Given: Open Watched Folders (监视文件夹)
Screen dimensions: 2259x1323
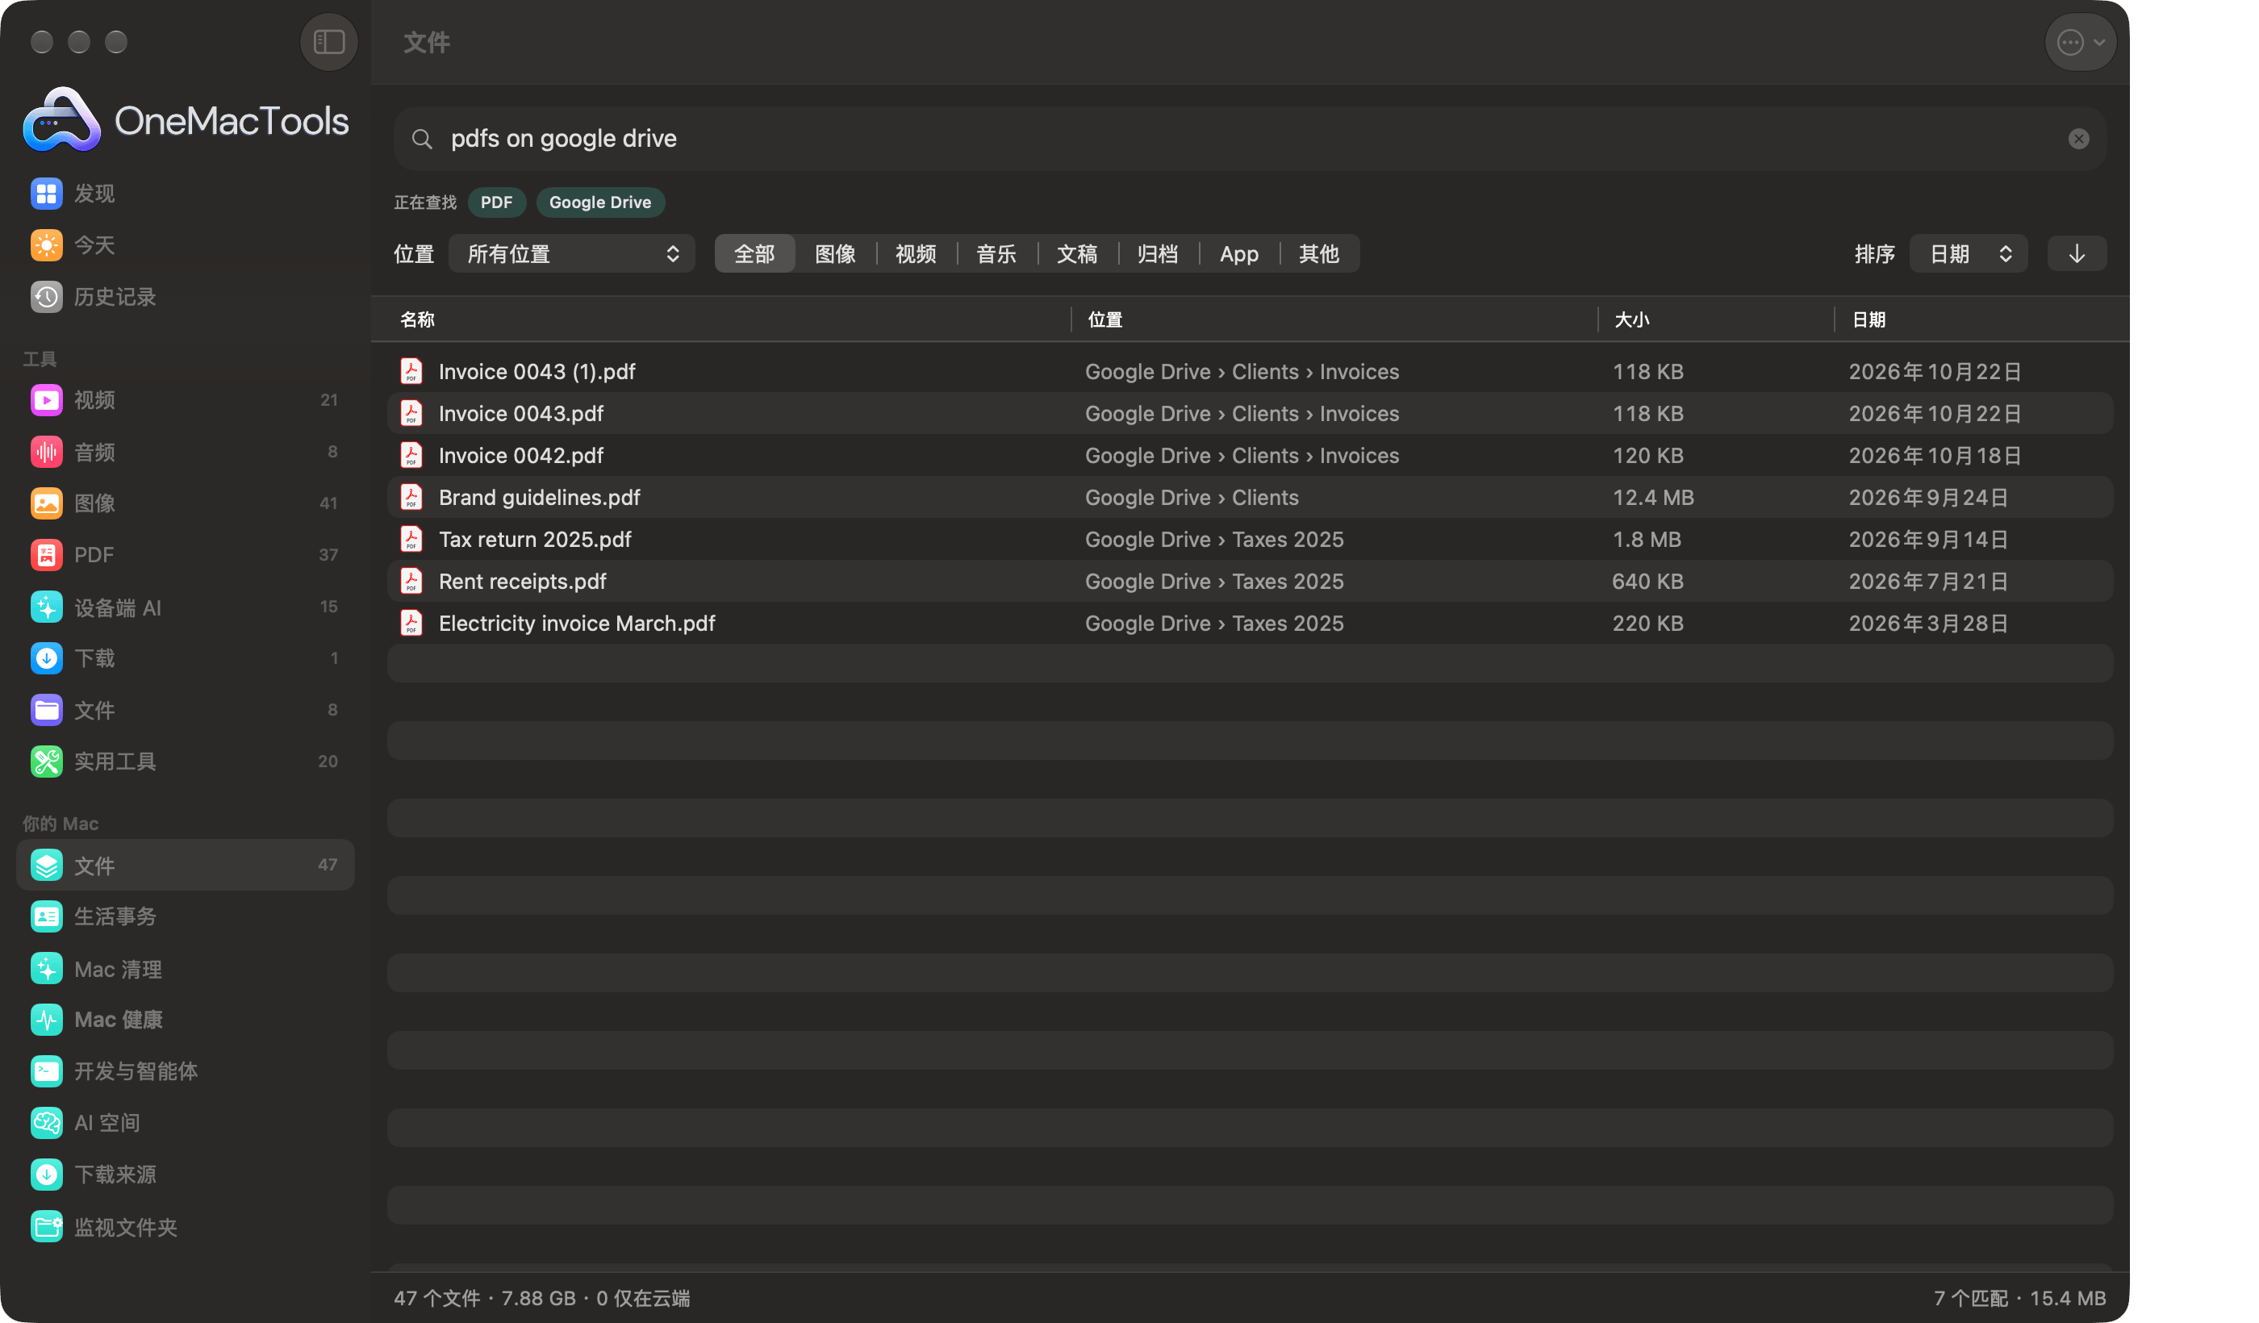Looking at the screenshot, I should (x=185, y=1226).
